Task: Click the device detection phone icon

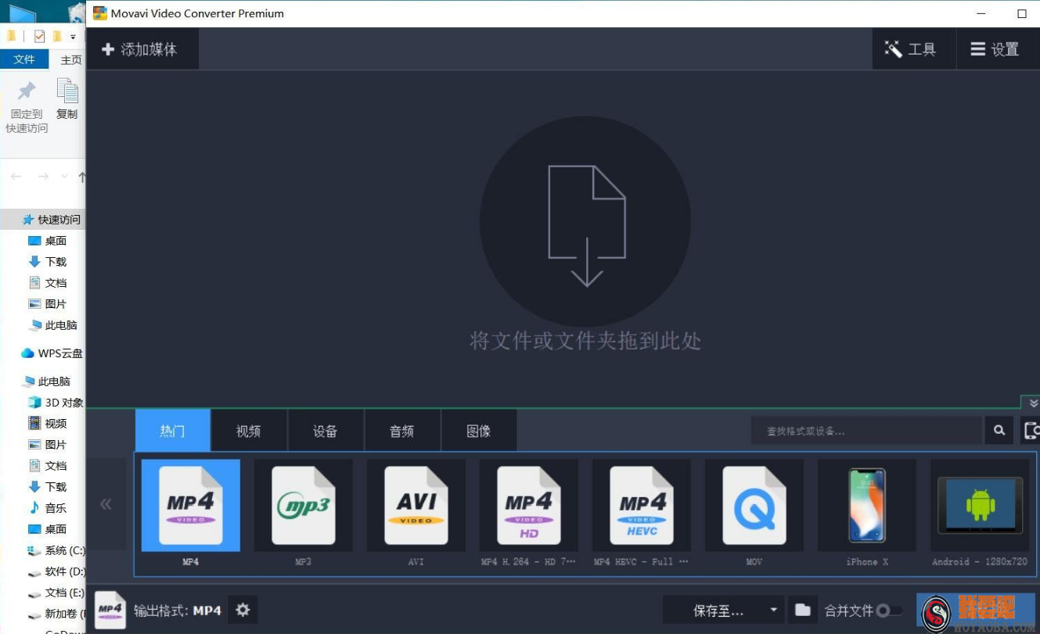Action: pos(1032,430)
